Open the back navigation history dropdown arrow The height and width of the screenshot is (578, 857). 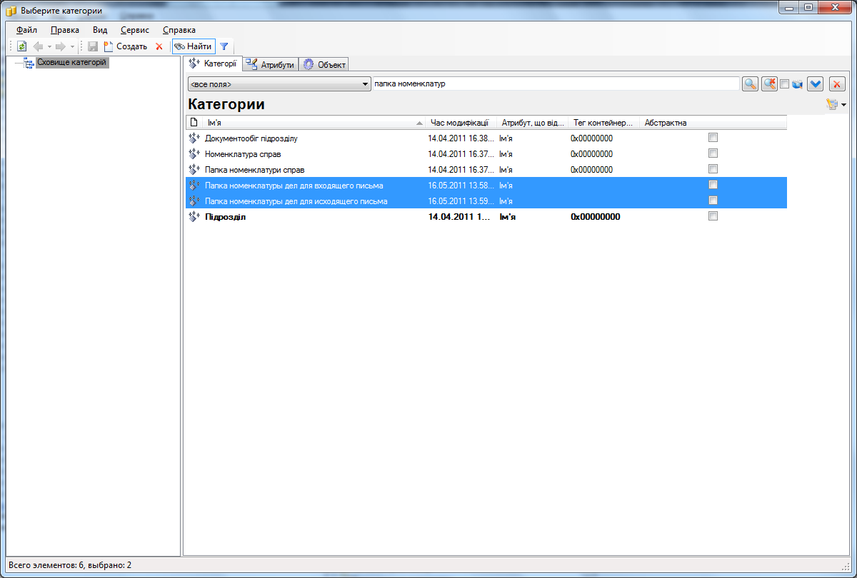click(49, 46)
